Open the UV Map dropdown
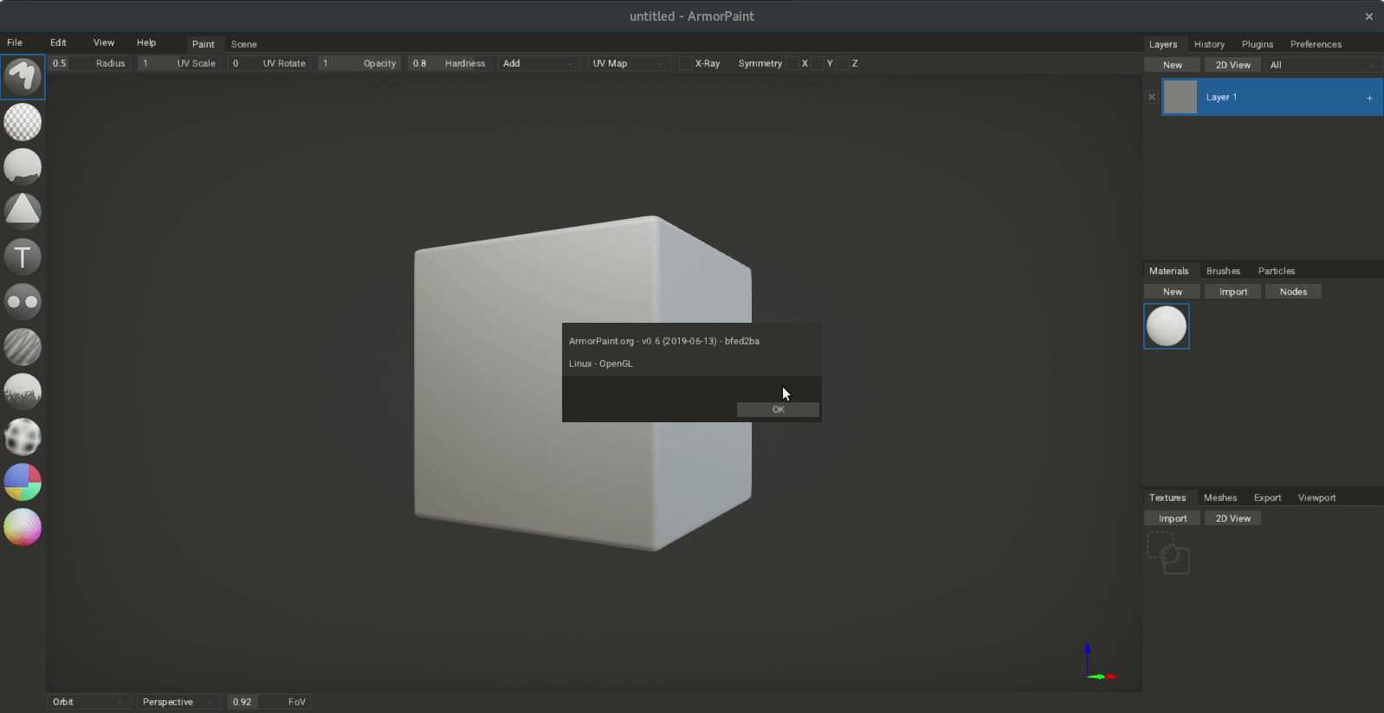1384x713 pixels. pyautogui.click(x=629, y=63)
